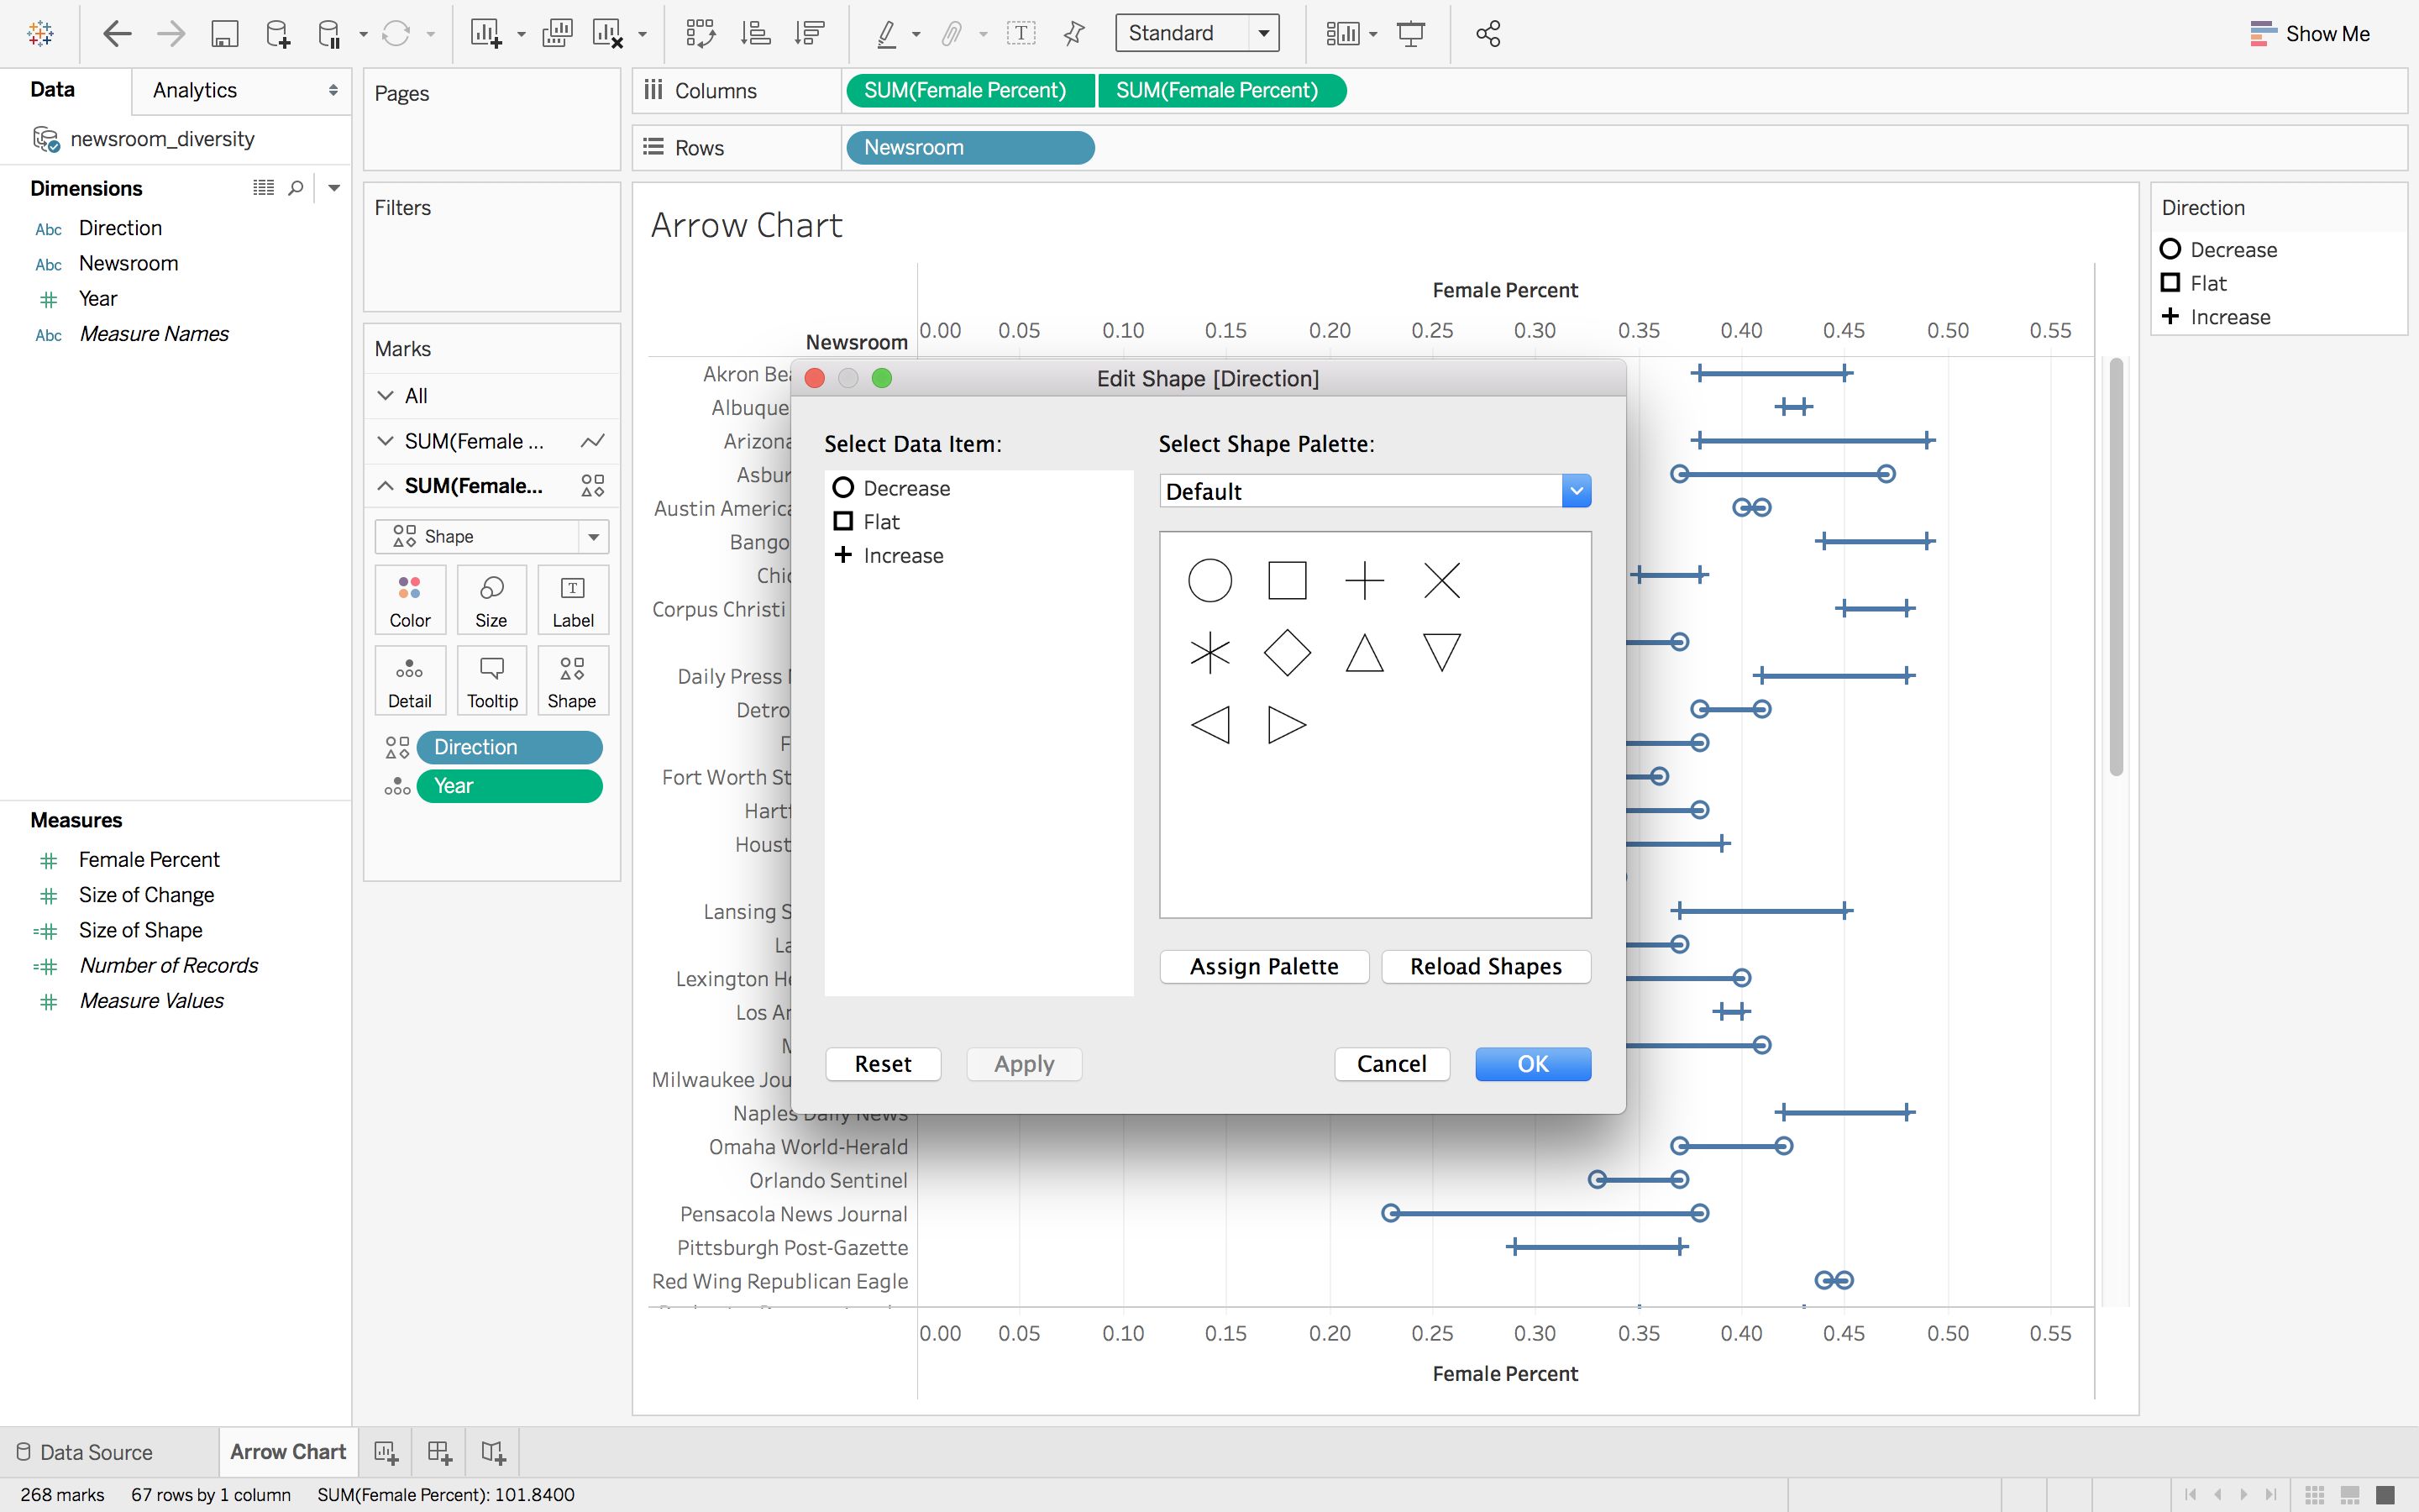Viewport: 2419px width, 1512px height.
Task: Sort descending using the toolbar icon
Action: click(x=809, y=33)
